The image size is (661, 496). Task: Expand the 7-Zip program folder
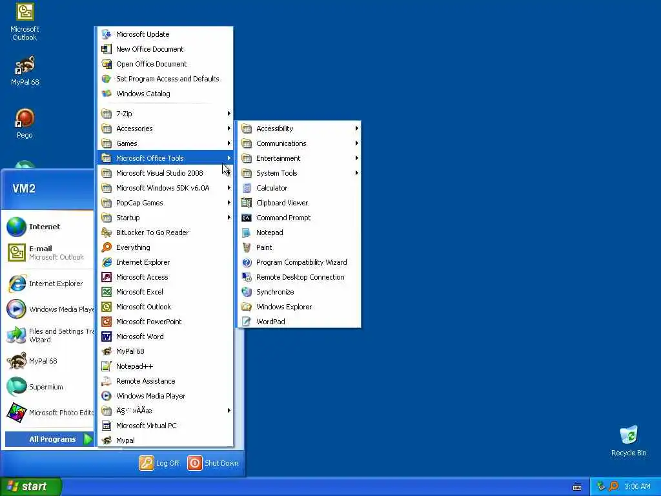tap(165, 114)
